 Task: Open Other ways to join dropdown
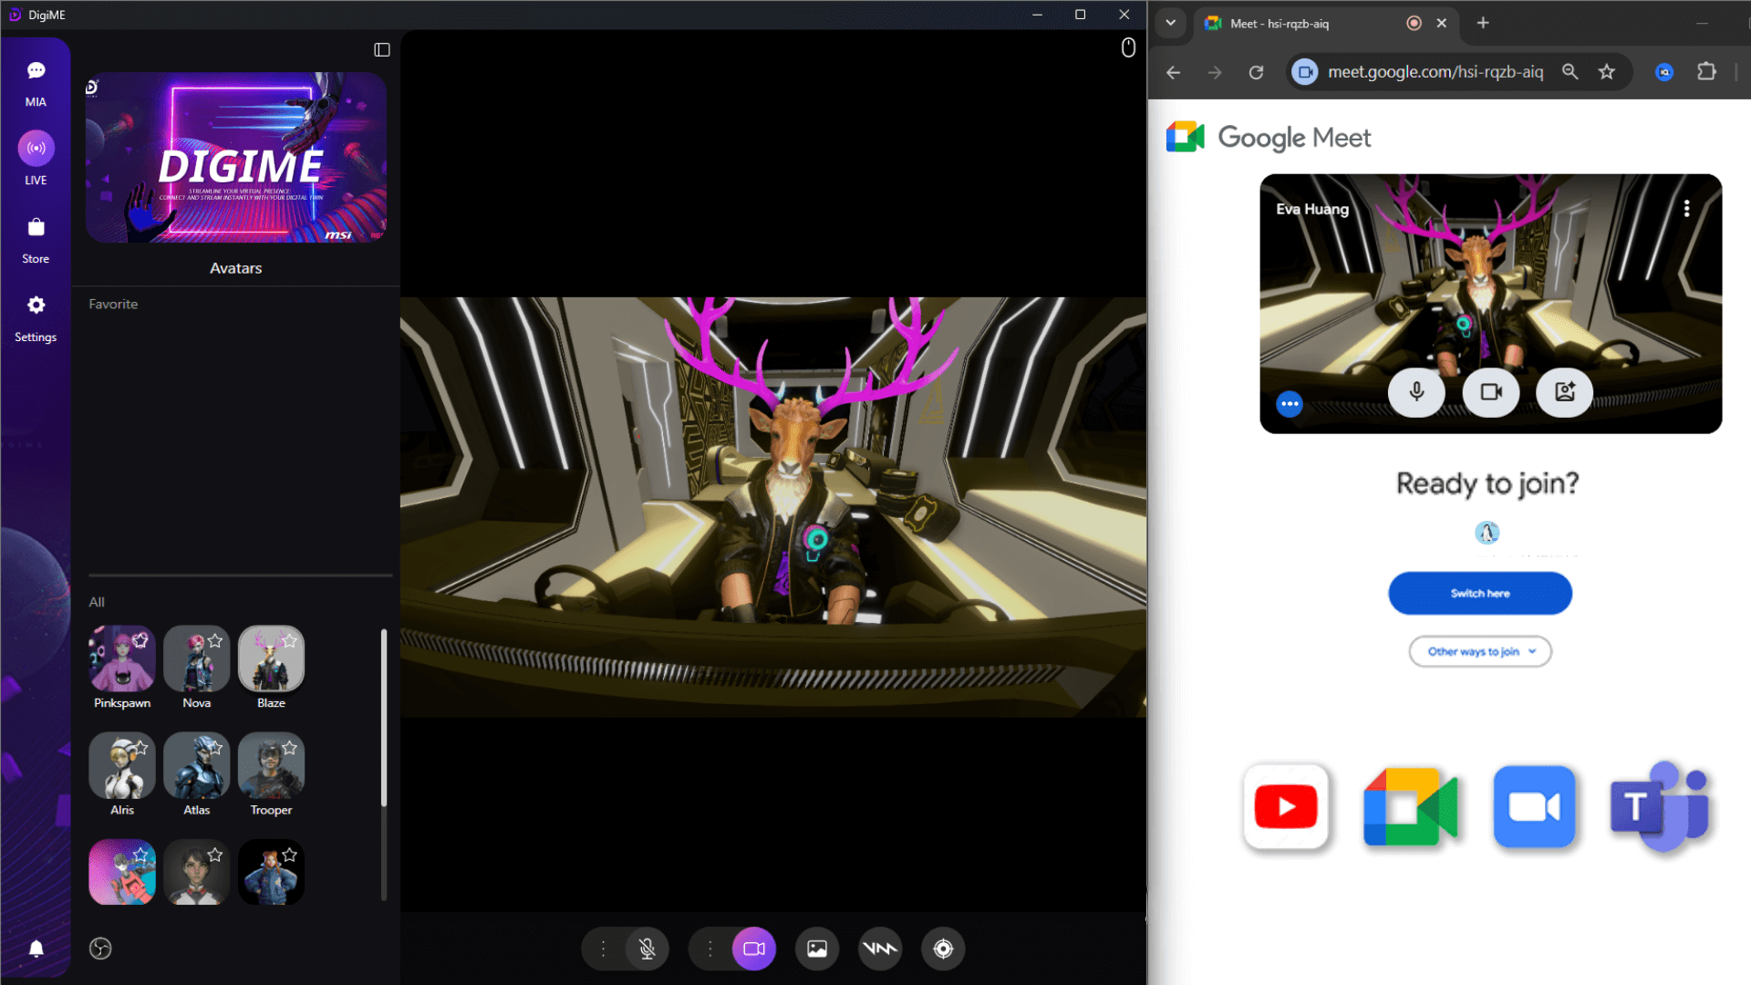click(x=1480, y=651)
